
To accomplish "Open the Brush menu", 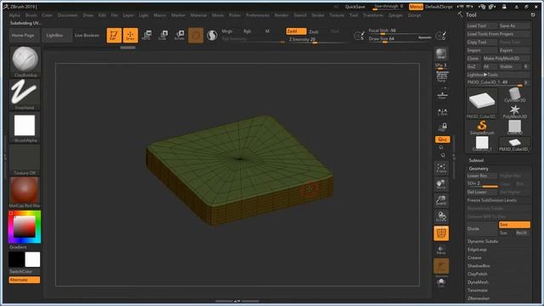I will coord(31,15).
